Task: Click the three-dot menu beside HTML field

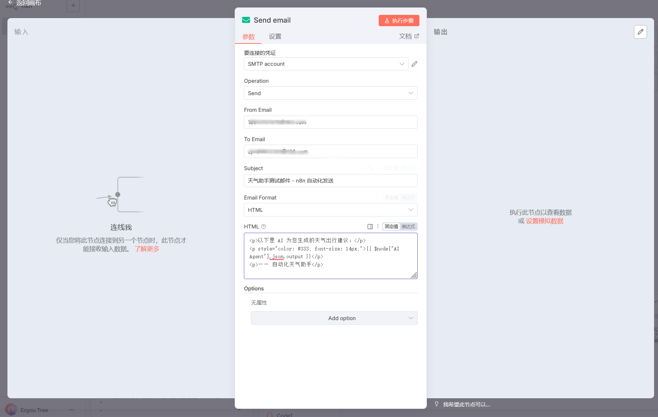Action: click(378, 226)
